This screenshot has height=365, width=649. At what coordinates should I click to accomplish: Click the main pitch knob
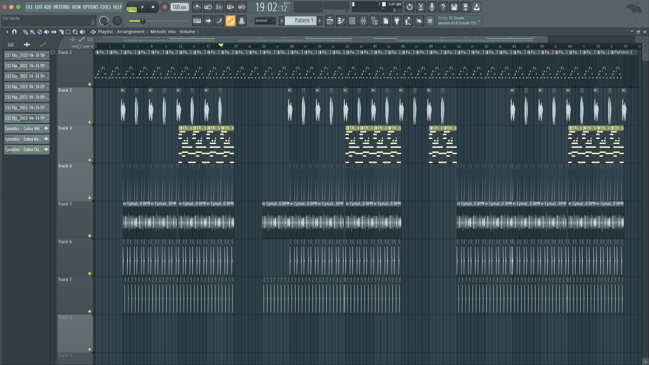coord(117,21)
